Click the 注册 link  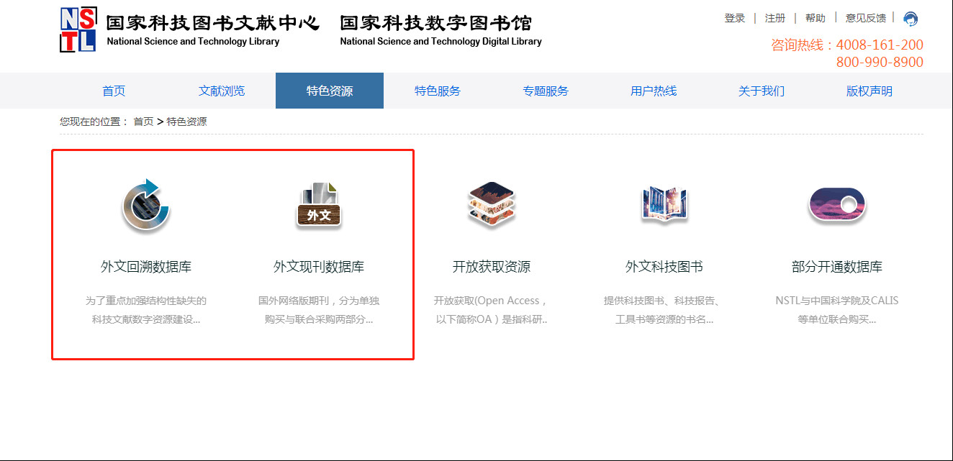coord(775,18)
